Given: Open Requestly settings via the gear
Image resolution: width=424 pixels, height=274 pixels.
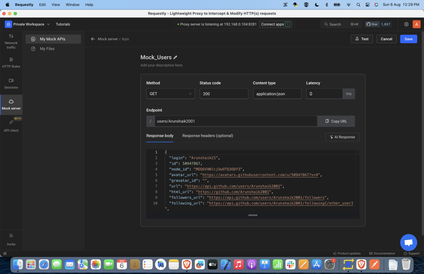Looking at the screenshot, I should [406, 24].
